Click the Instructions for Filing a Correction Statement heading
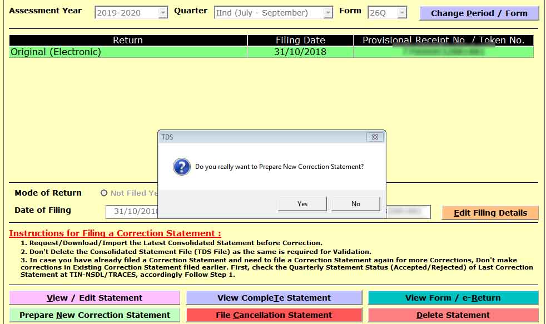The image size is (546, 324). [115, 233]
